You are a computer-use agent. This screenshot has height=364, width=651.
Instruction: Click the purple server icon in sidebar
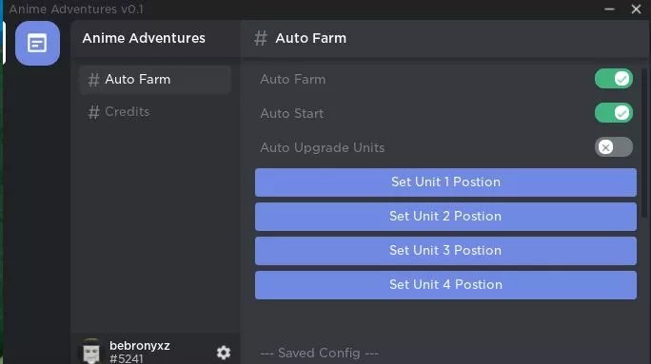pos(37,43)
